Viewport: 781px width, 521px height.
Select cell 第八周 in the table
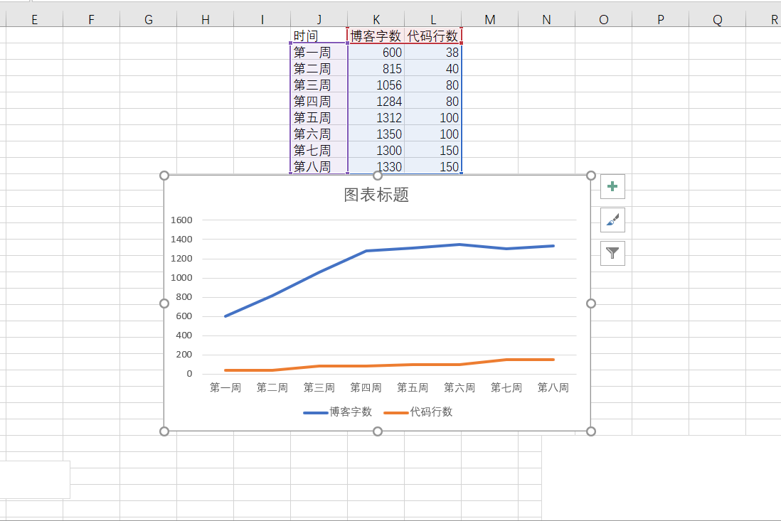(x=319, y=167)
